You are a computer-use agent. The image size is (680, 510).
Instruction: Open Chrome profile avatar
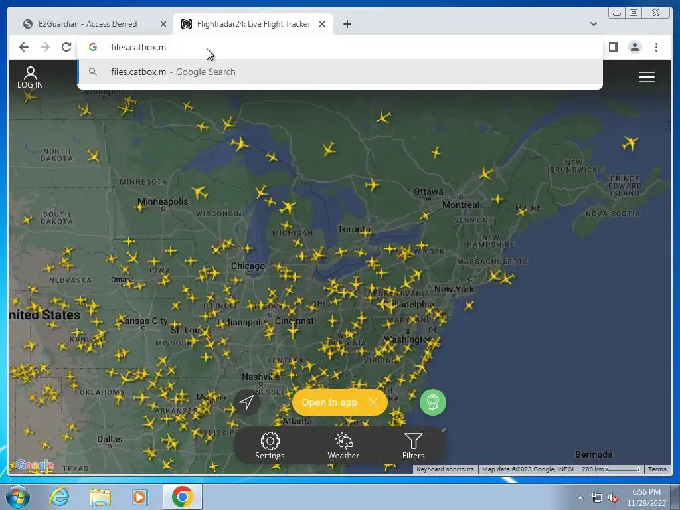(x=634, y=47)
